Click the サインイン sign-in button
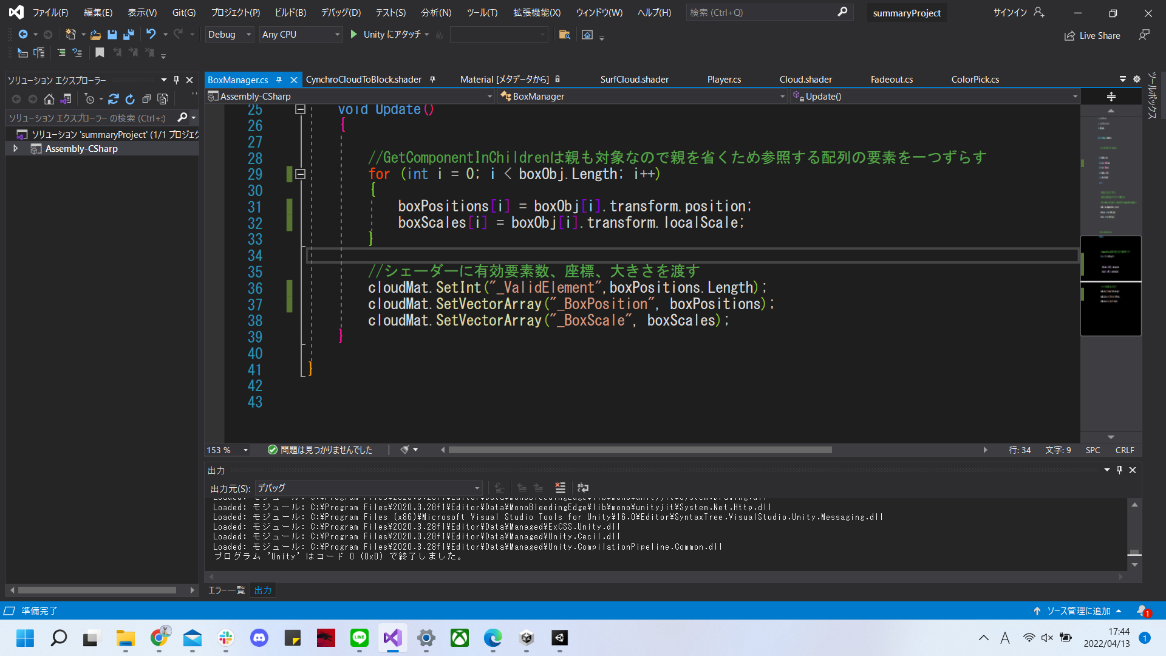 (x=1018, y=12)
